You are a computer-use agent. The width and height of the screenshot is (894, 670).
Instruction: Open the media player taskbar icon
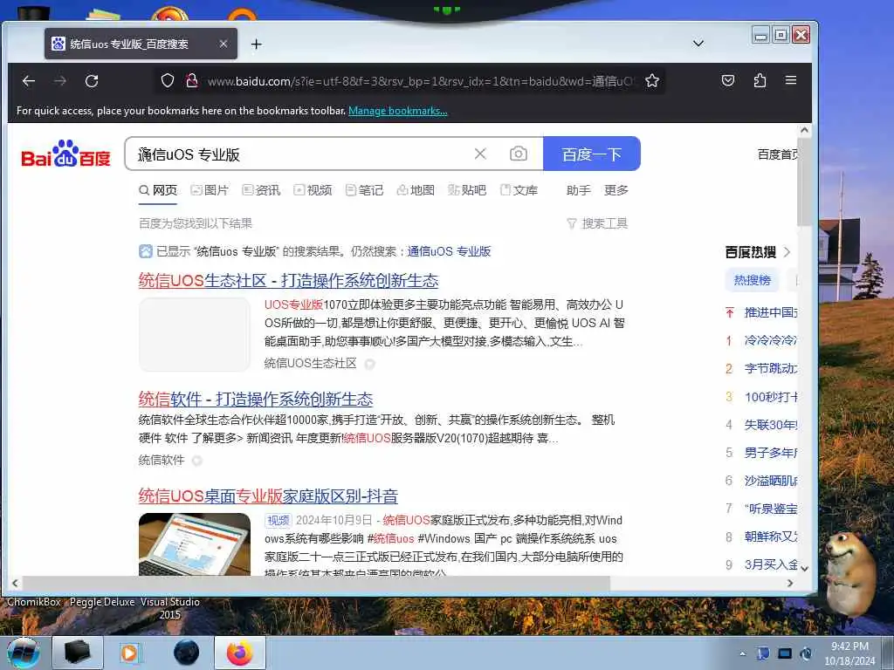pyautogui.click(x=129, y=653)
